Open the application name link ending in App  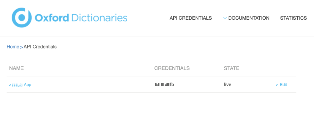coord(28,85)
